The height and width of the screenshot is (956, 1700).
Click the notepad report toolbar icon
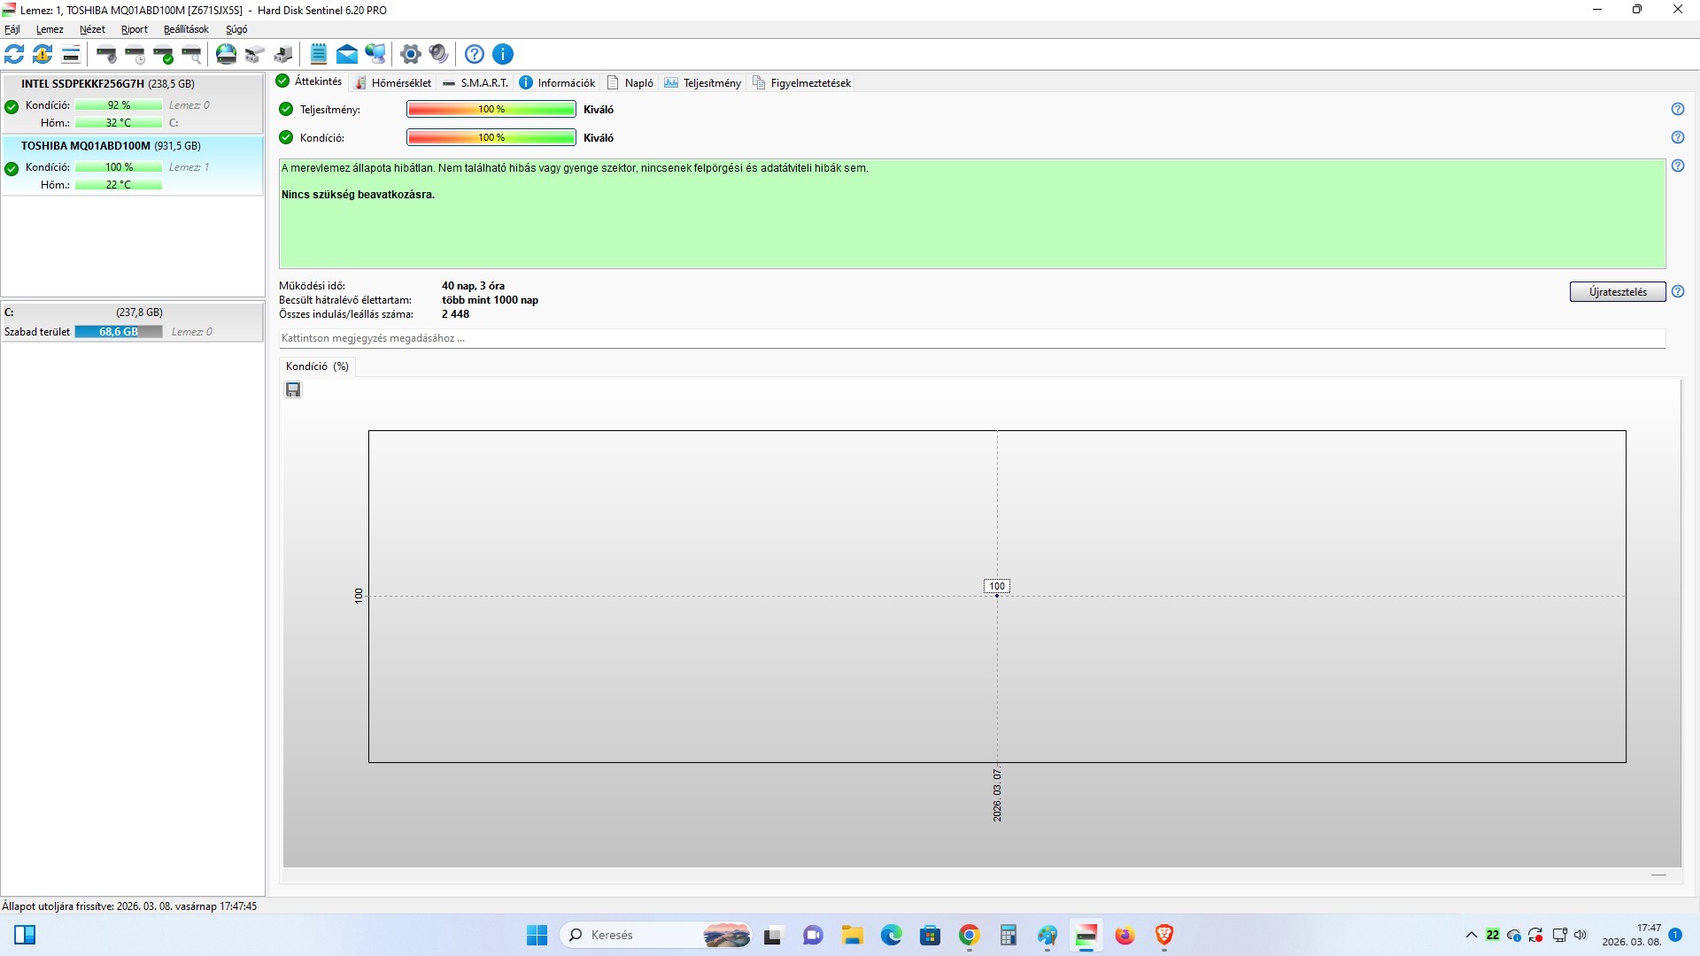tap(319, 54)
